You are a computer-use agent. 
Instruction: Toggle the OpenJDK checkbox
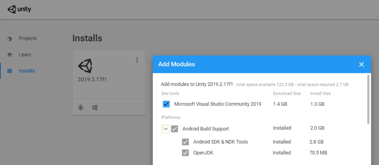coord(185,153)
